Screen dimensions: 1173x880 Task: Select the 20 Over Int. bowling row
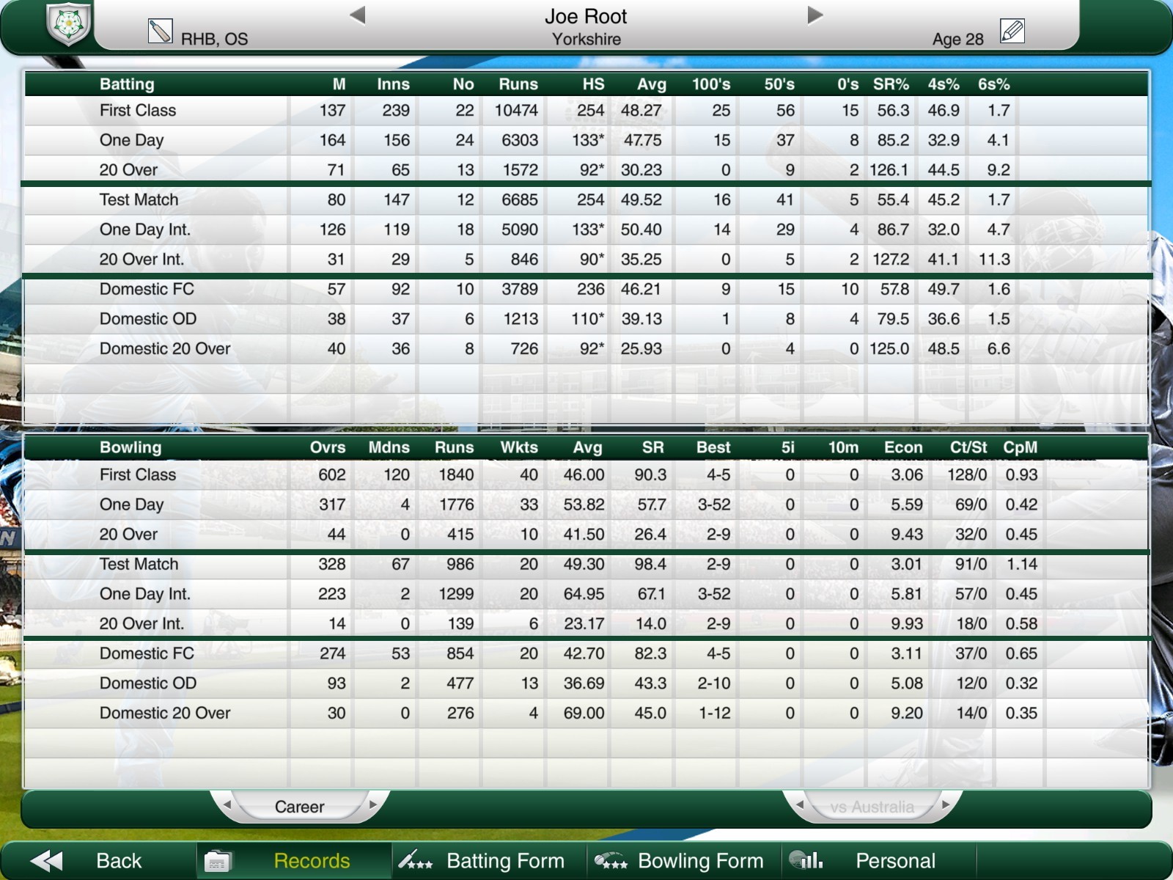pos(586,623)
